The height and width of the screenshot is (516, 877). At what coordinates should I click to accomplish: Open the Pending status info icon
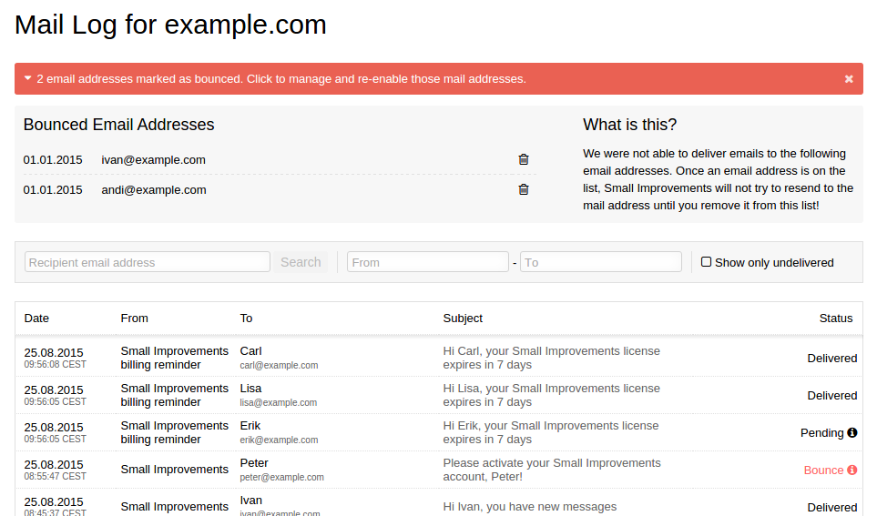[x=852, y=432]
